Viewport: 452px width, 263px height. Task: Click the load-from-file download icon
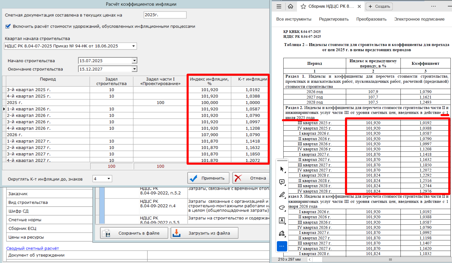pos(176,233)
